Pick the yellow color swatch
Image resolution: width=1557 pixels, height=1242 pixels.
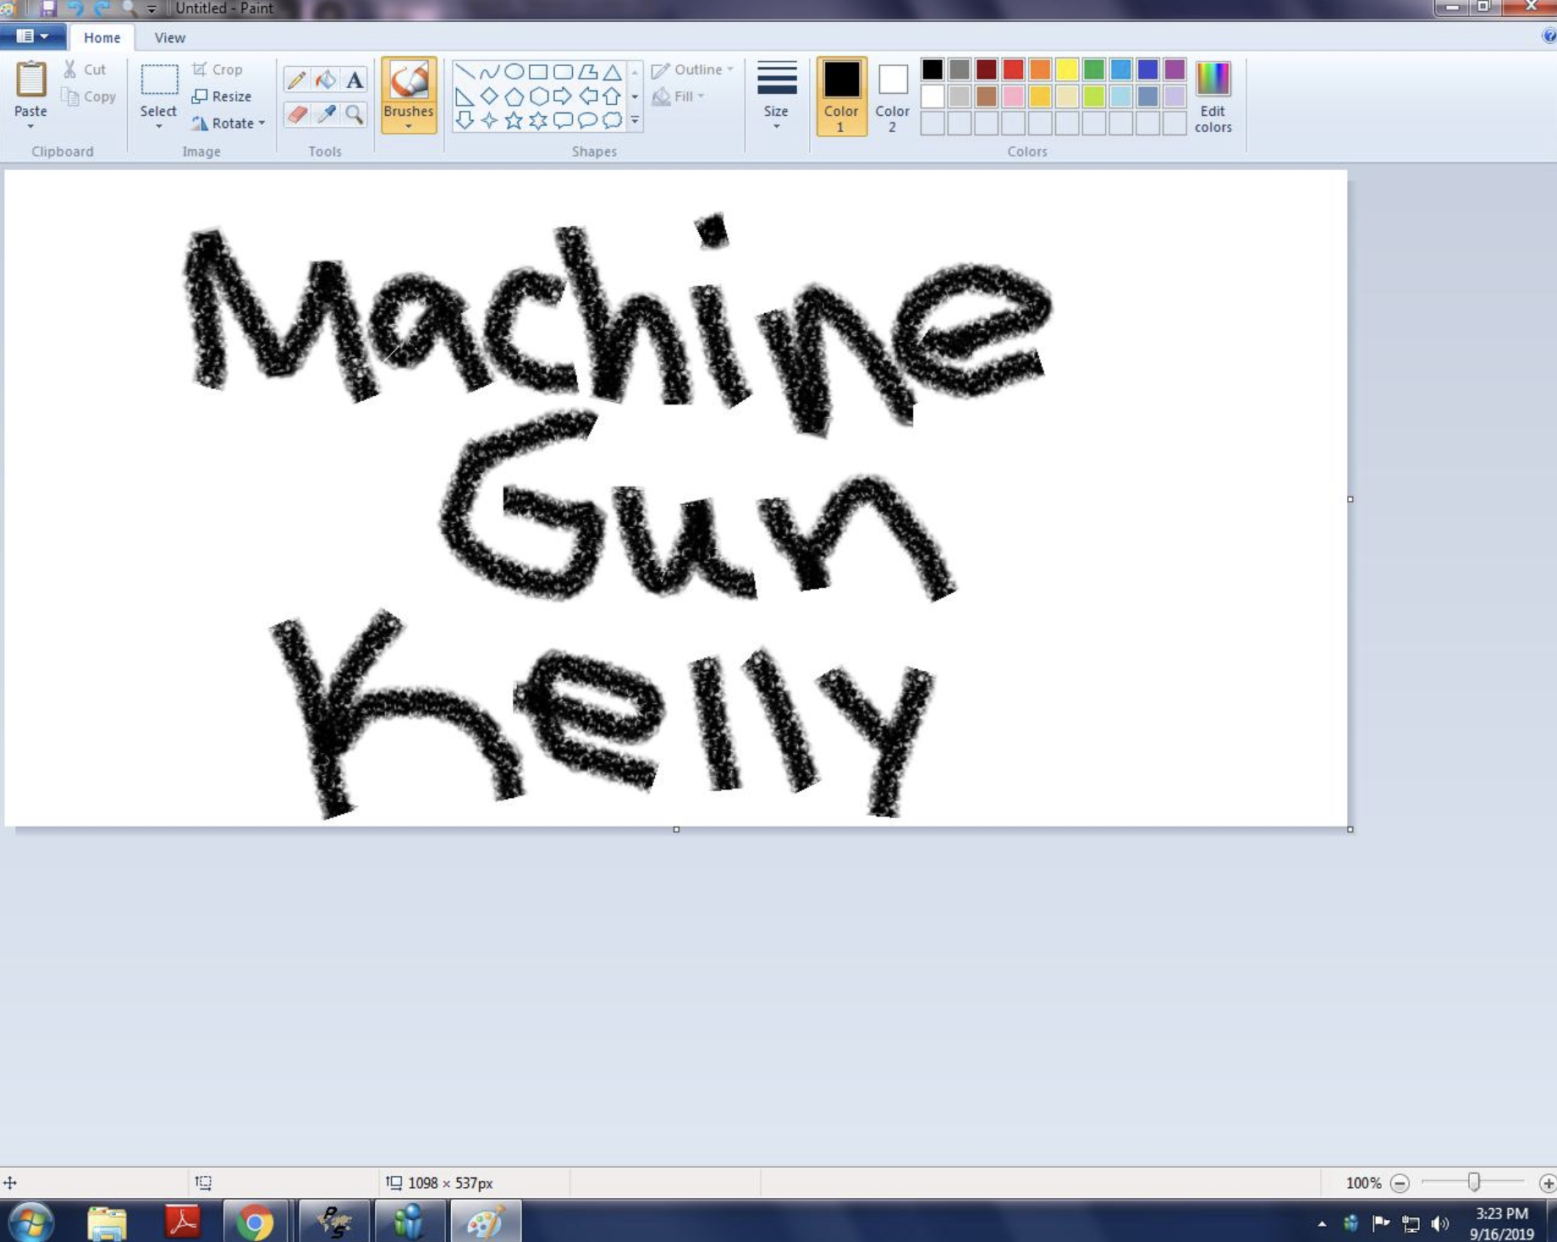click(1067, 69)
